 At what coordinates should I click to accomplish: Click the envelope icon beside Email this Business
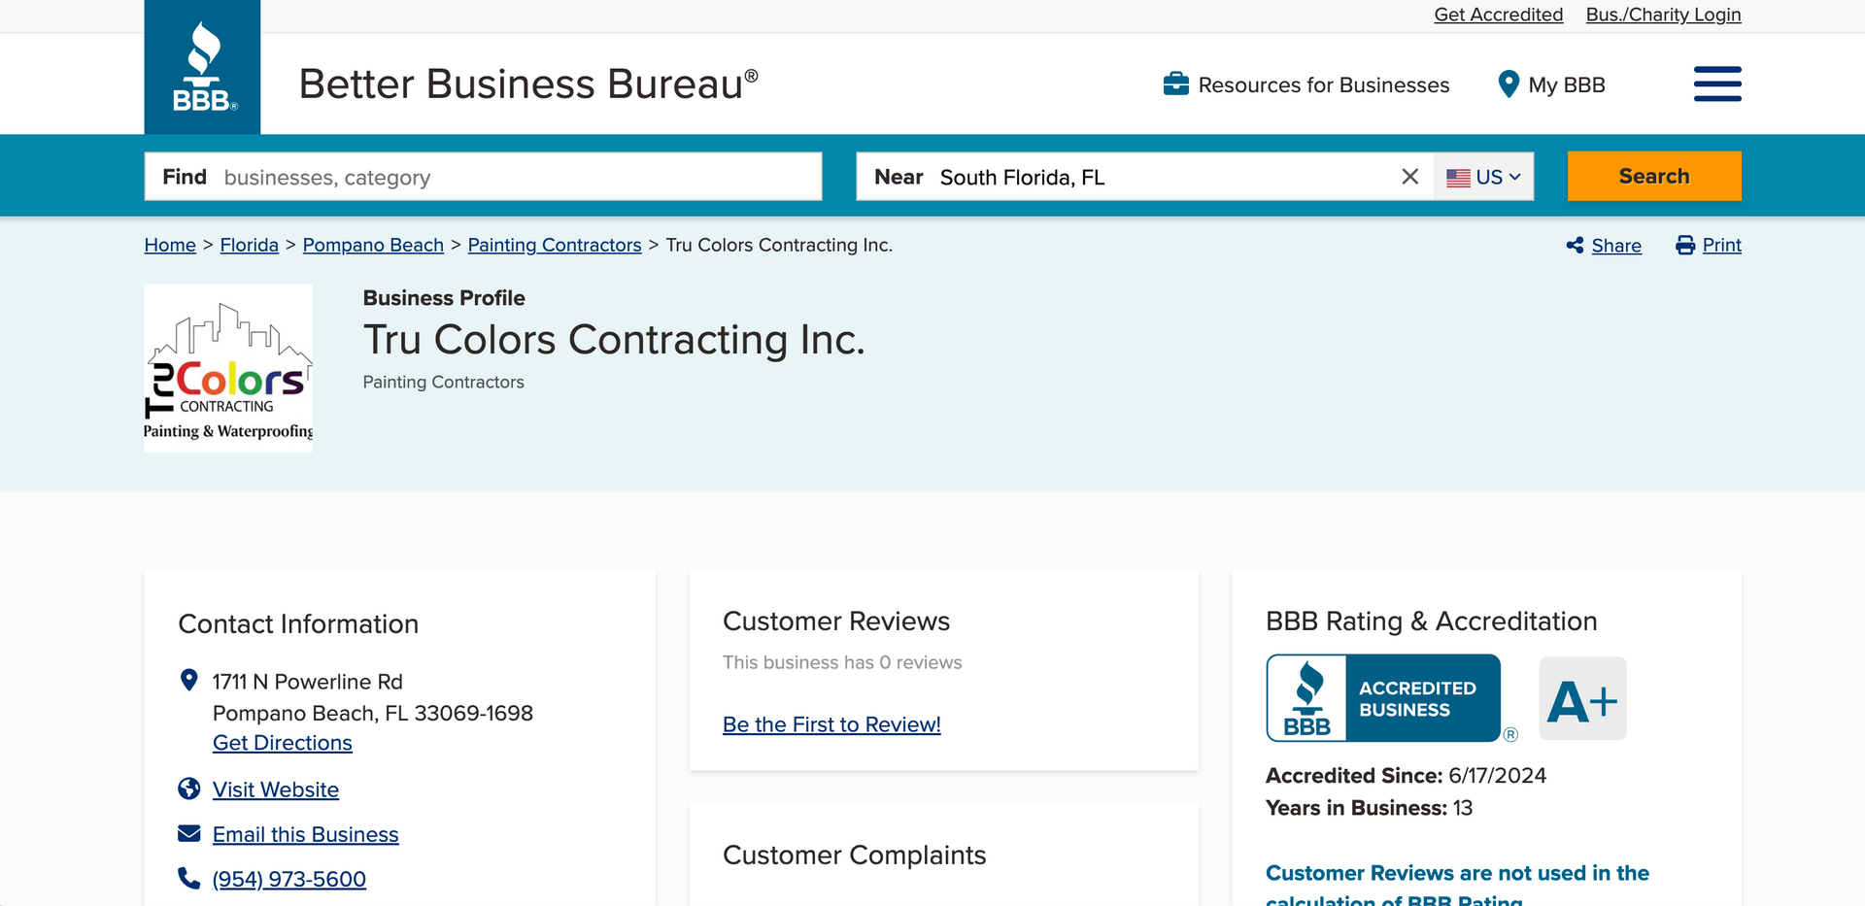188,833
